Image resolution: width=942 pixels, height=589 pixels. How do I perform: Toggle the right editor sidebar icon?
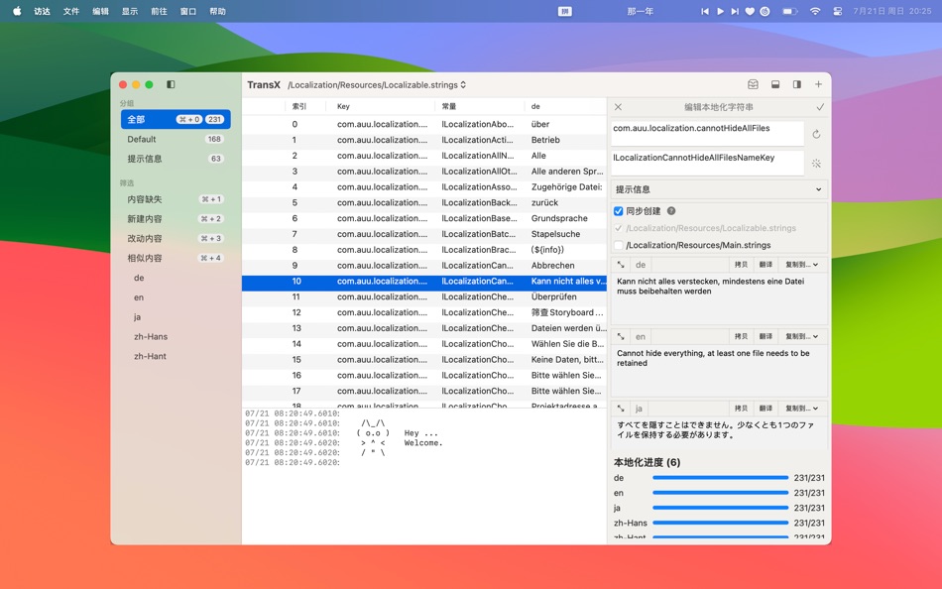pos(795,86)
